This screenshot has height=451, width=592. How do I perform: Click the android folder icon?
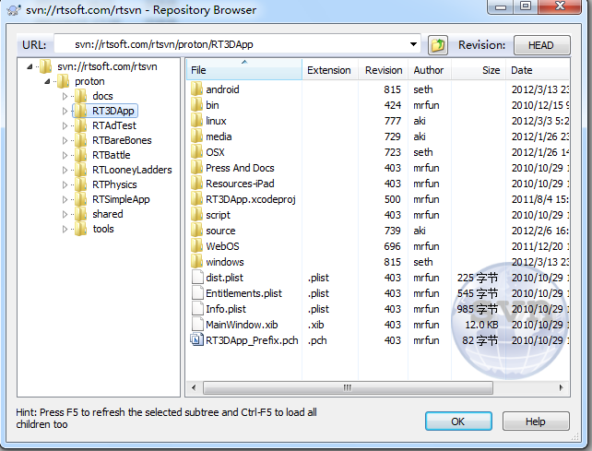point(196,89)
